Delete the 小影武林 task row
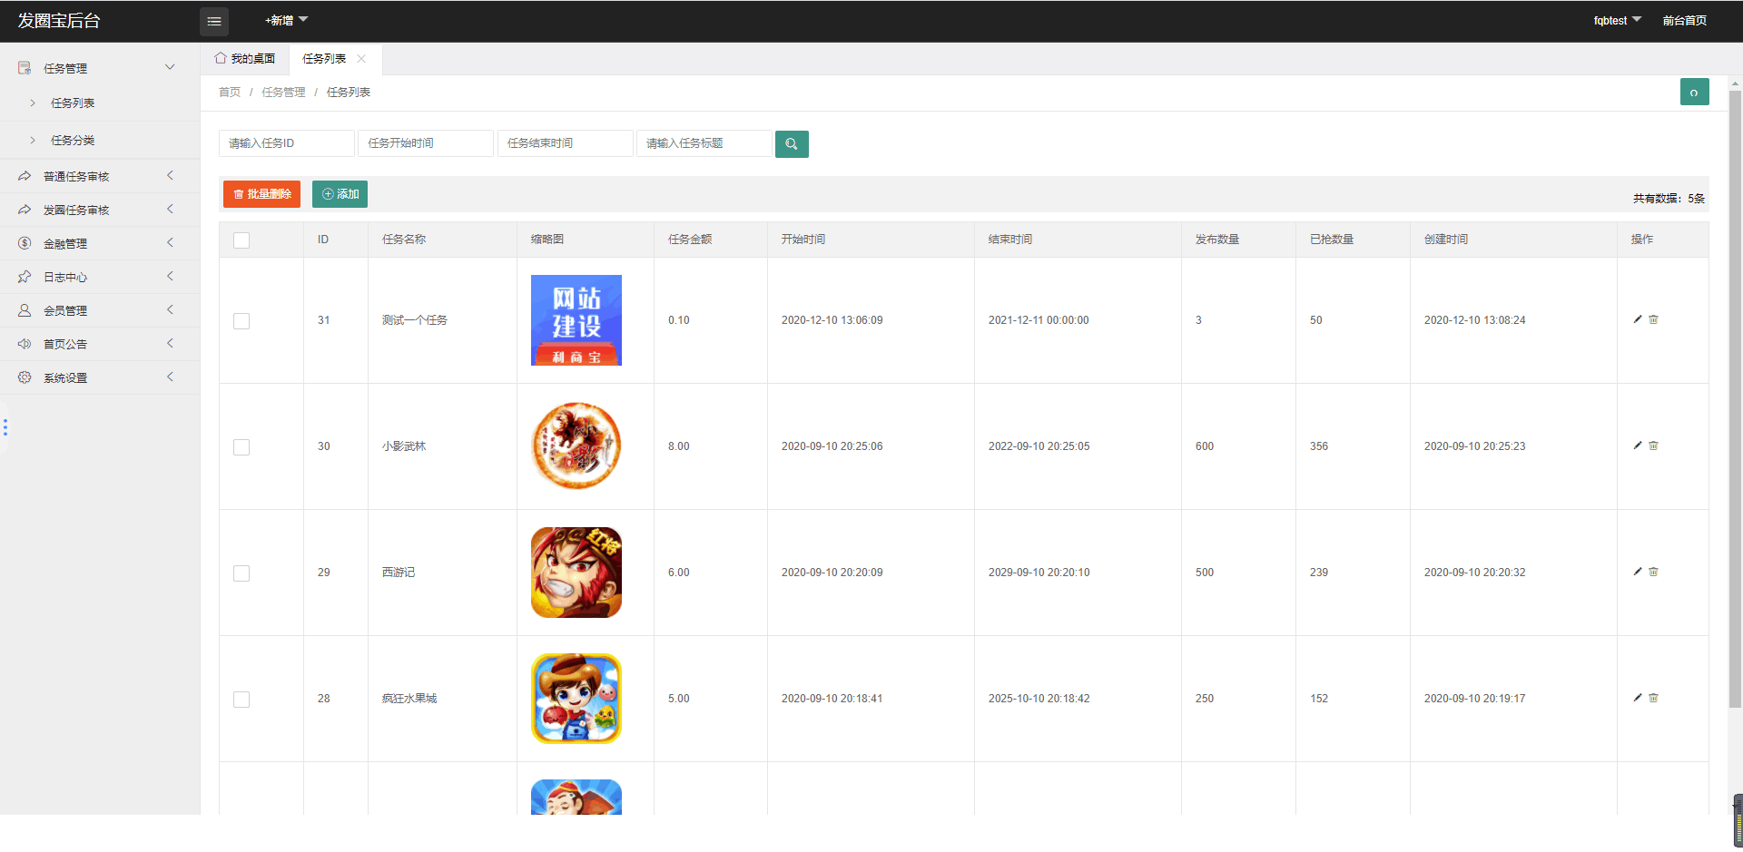1743x852 pixels. click(1654, 446)
